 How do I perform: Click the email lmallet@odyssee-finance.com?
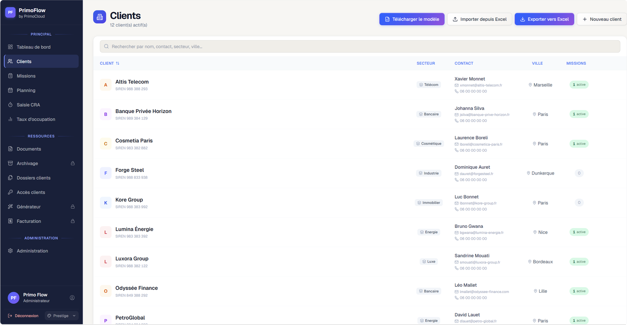point(484,292)
